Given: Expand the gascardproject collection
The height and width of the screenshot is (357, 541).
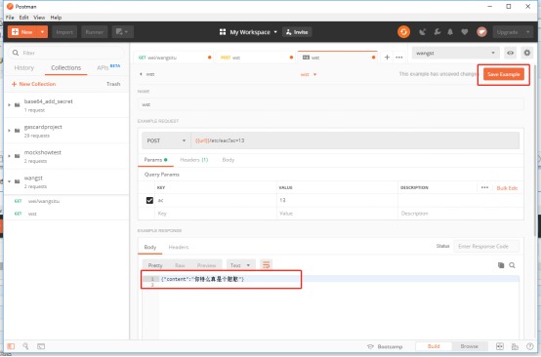Looking at the screenshot, I should click(x=10, y=131).
